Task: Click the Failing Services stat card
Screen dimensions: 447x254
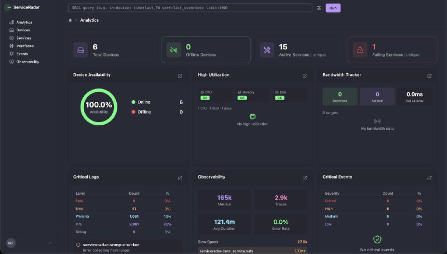Action: 392,50
